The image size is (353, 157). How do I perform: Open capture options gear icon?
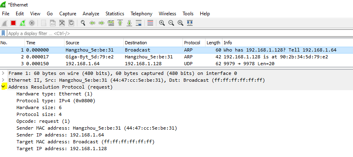tap(32, 23)
